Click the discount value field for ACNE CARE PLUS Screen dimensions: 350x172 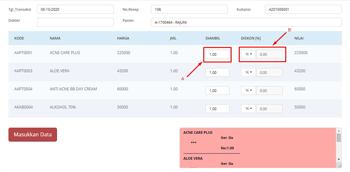pos(269,54)
